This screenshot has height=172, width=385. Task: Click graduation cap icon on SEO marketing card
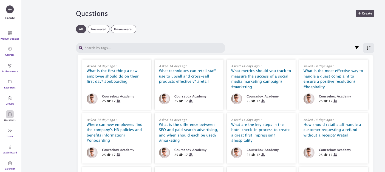181,155
